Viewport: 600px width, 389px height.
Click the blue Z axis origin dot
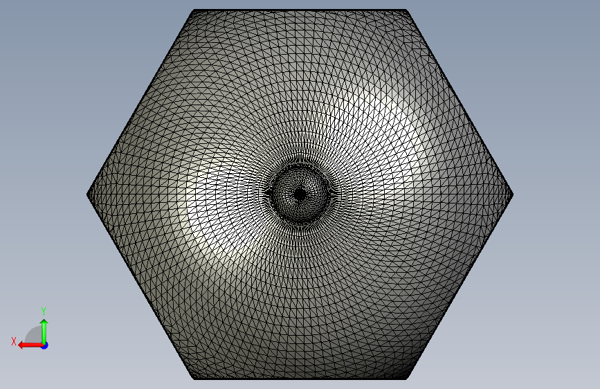pyautogui.click(x=45, y=345)
